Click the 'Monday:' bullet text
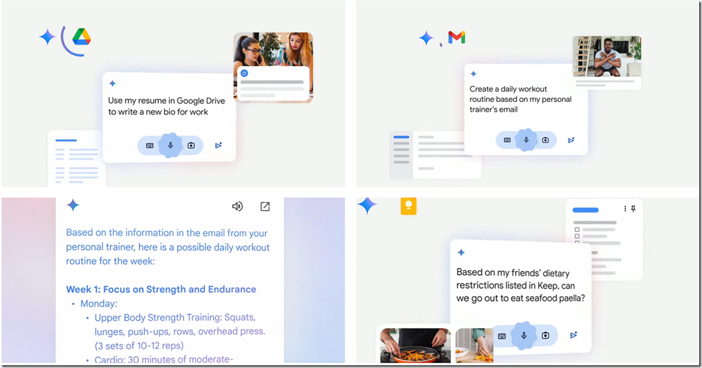702x368 pixels. click(99, 304)
